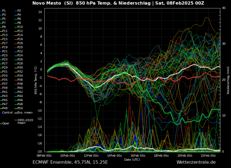Click the P13 legend entry
Screen dimensions: 231x168
pos(4,35)
